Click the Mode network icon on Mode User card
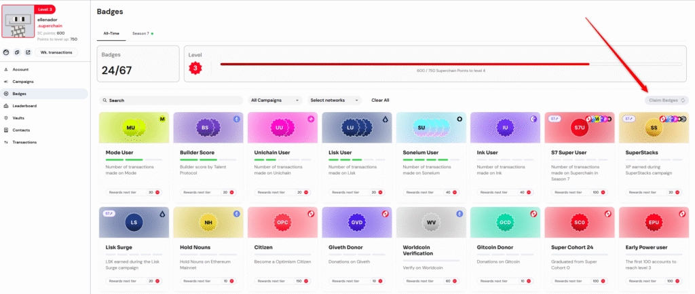Viewport: 695px width, 294px height. pos(162,119)
